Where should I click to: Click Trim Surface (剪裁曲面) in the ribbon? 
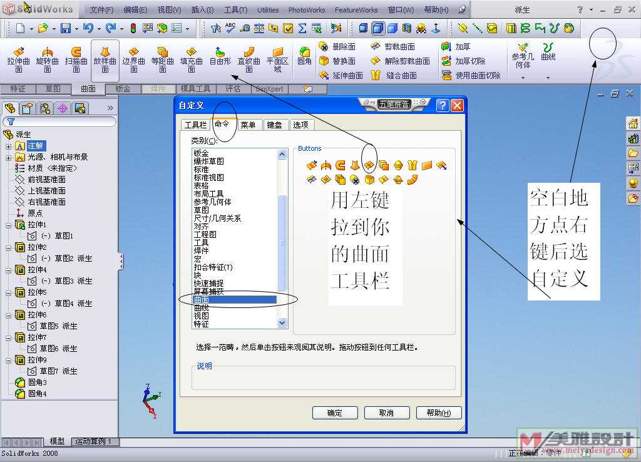pyautogui.click(x=392, y=46)
